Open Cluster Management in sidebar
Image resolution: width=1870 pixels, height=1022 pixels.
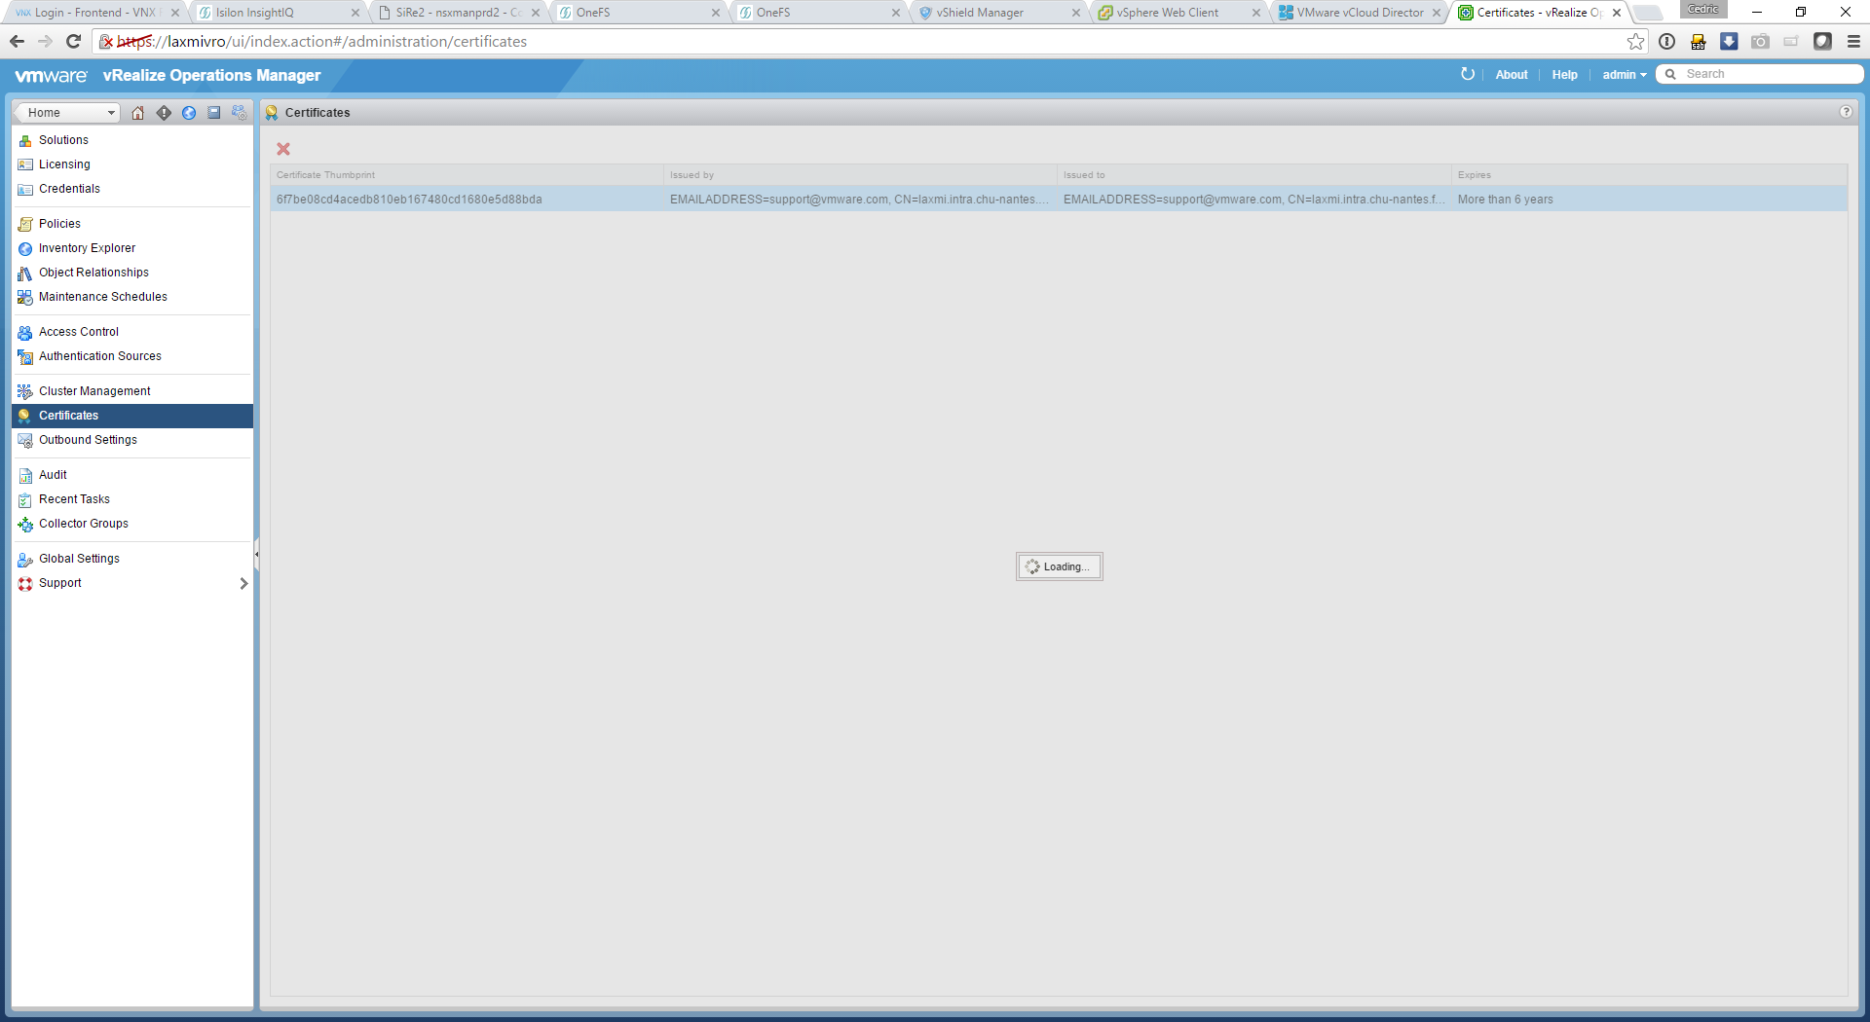(94, 391)
